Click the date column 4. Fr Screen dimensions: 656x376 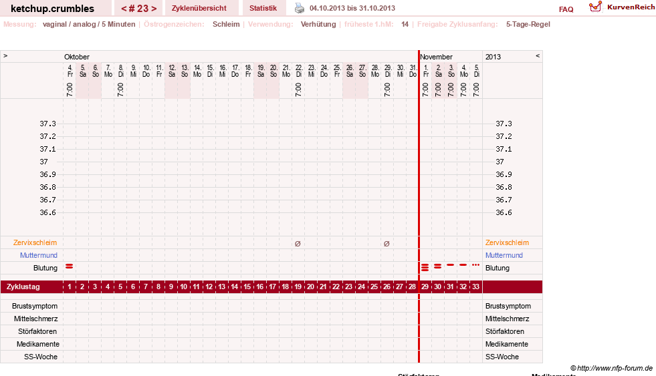tap(70, 71)
